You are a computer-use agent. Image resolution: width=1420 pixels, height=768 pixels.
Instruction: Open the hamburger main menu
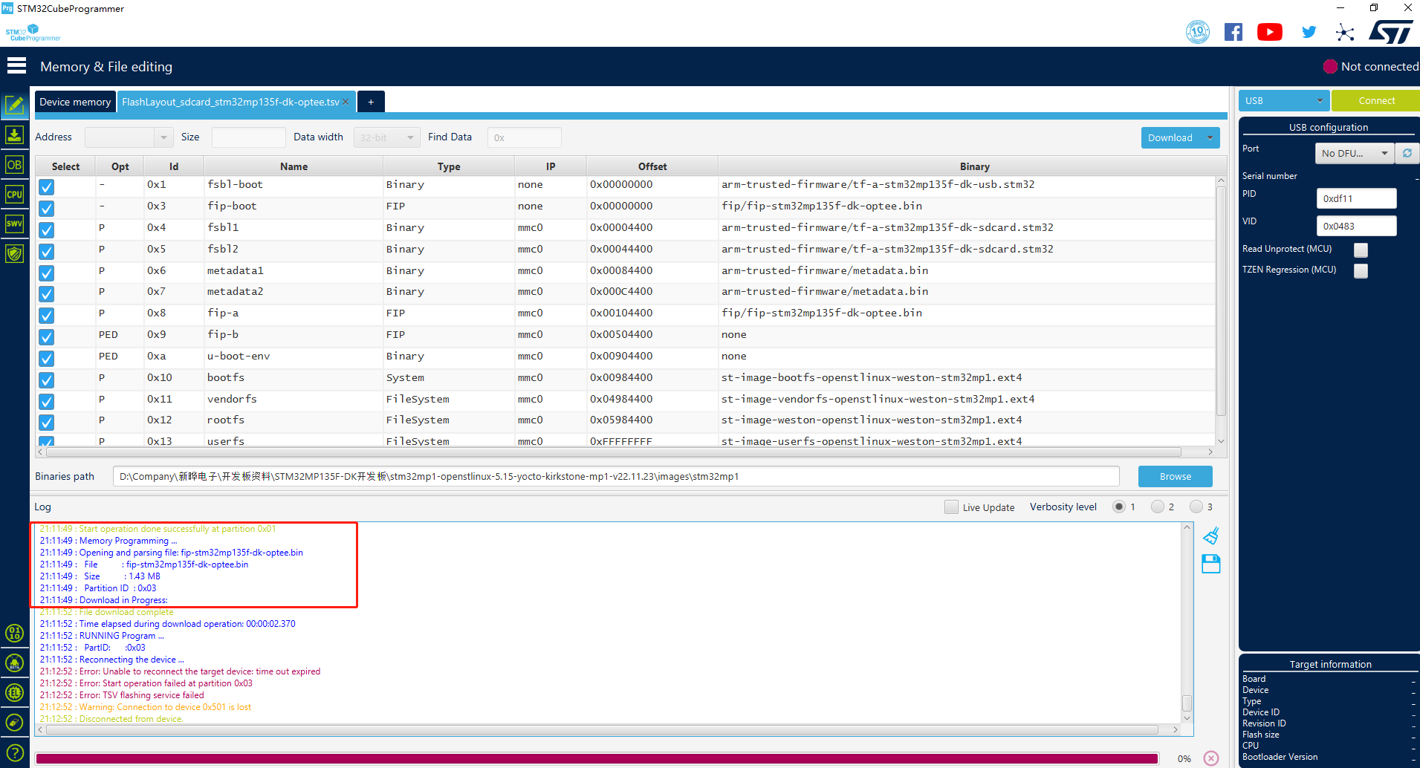tap(16, 66)
